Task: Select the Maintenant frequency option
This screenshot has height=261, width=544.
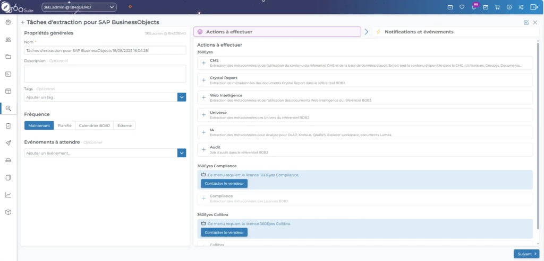Action: 39,125
